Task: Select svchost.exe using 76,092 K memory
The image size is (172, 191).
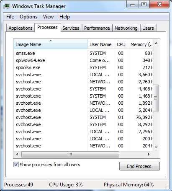Action: [x=83, y=117]
